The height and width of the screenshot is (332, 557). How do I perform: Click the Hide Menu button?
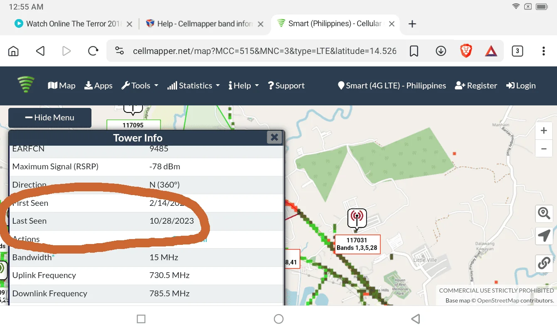coord(50,117)
